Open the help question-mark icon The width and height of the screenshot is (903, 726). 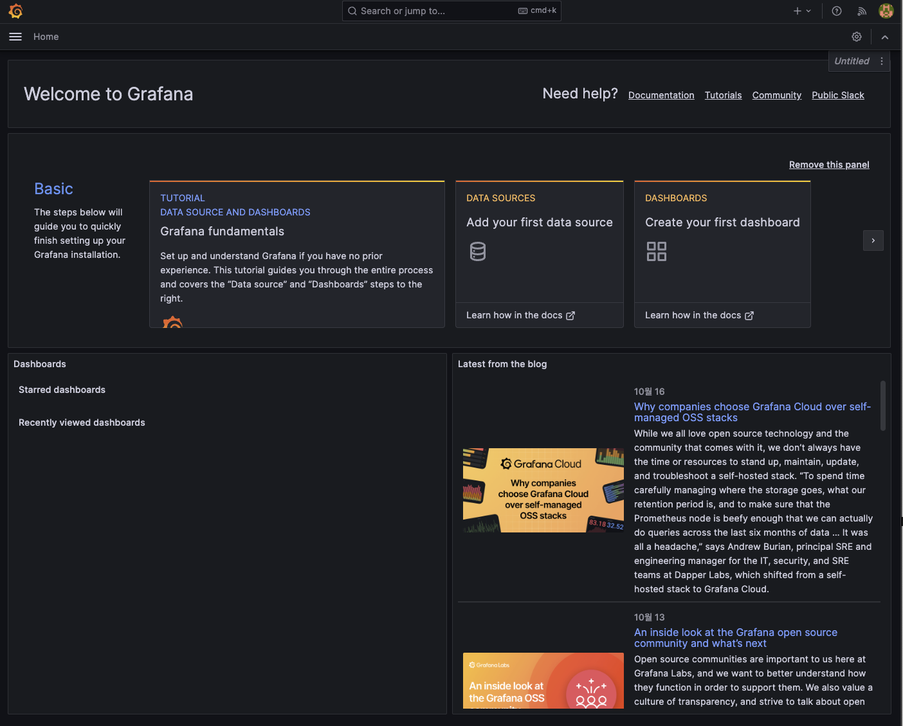pyautogui.click(x=837, y=11)
